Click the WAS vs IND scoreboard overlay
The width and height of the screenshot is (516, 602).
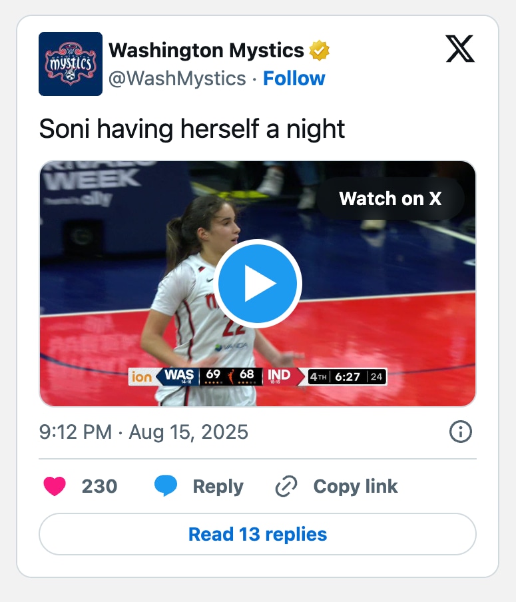[258, 377]
